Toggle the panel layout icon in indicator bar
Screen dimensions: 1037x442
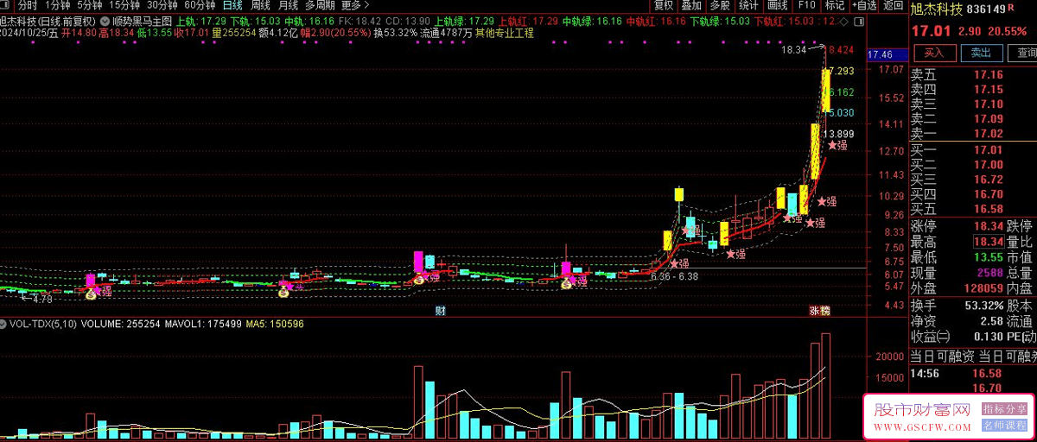[x=858, y=20]
